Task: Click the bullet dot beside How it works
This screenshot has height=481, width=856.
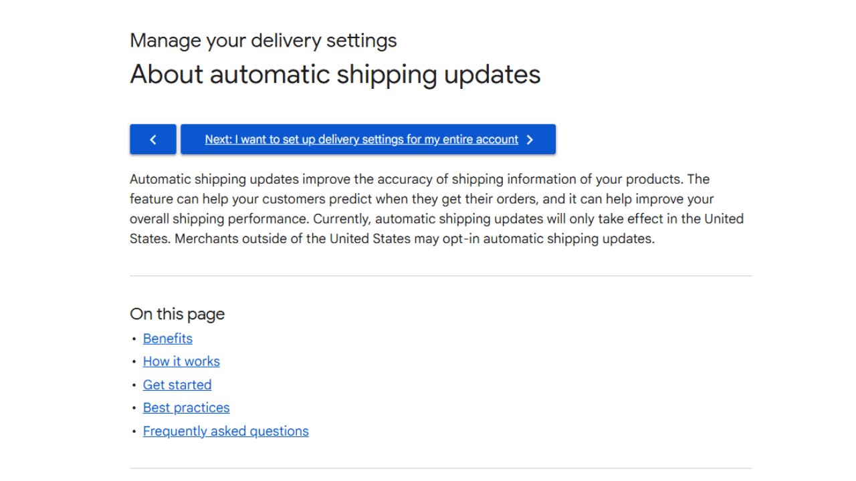Action: (134, 362)
